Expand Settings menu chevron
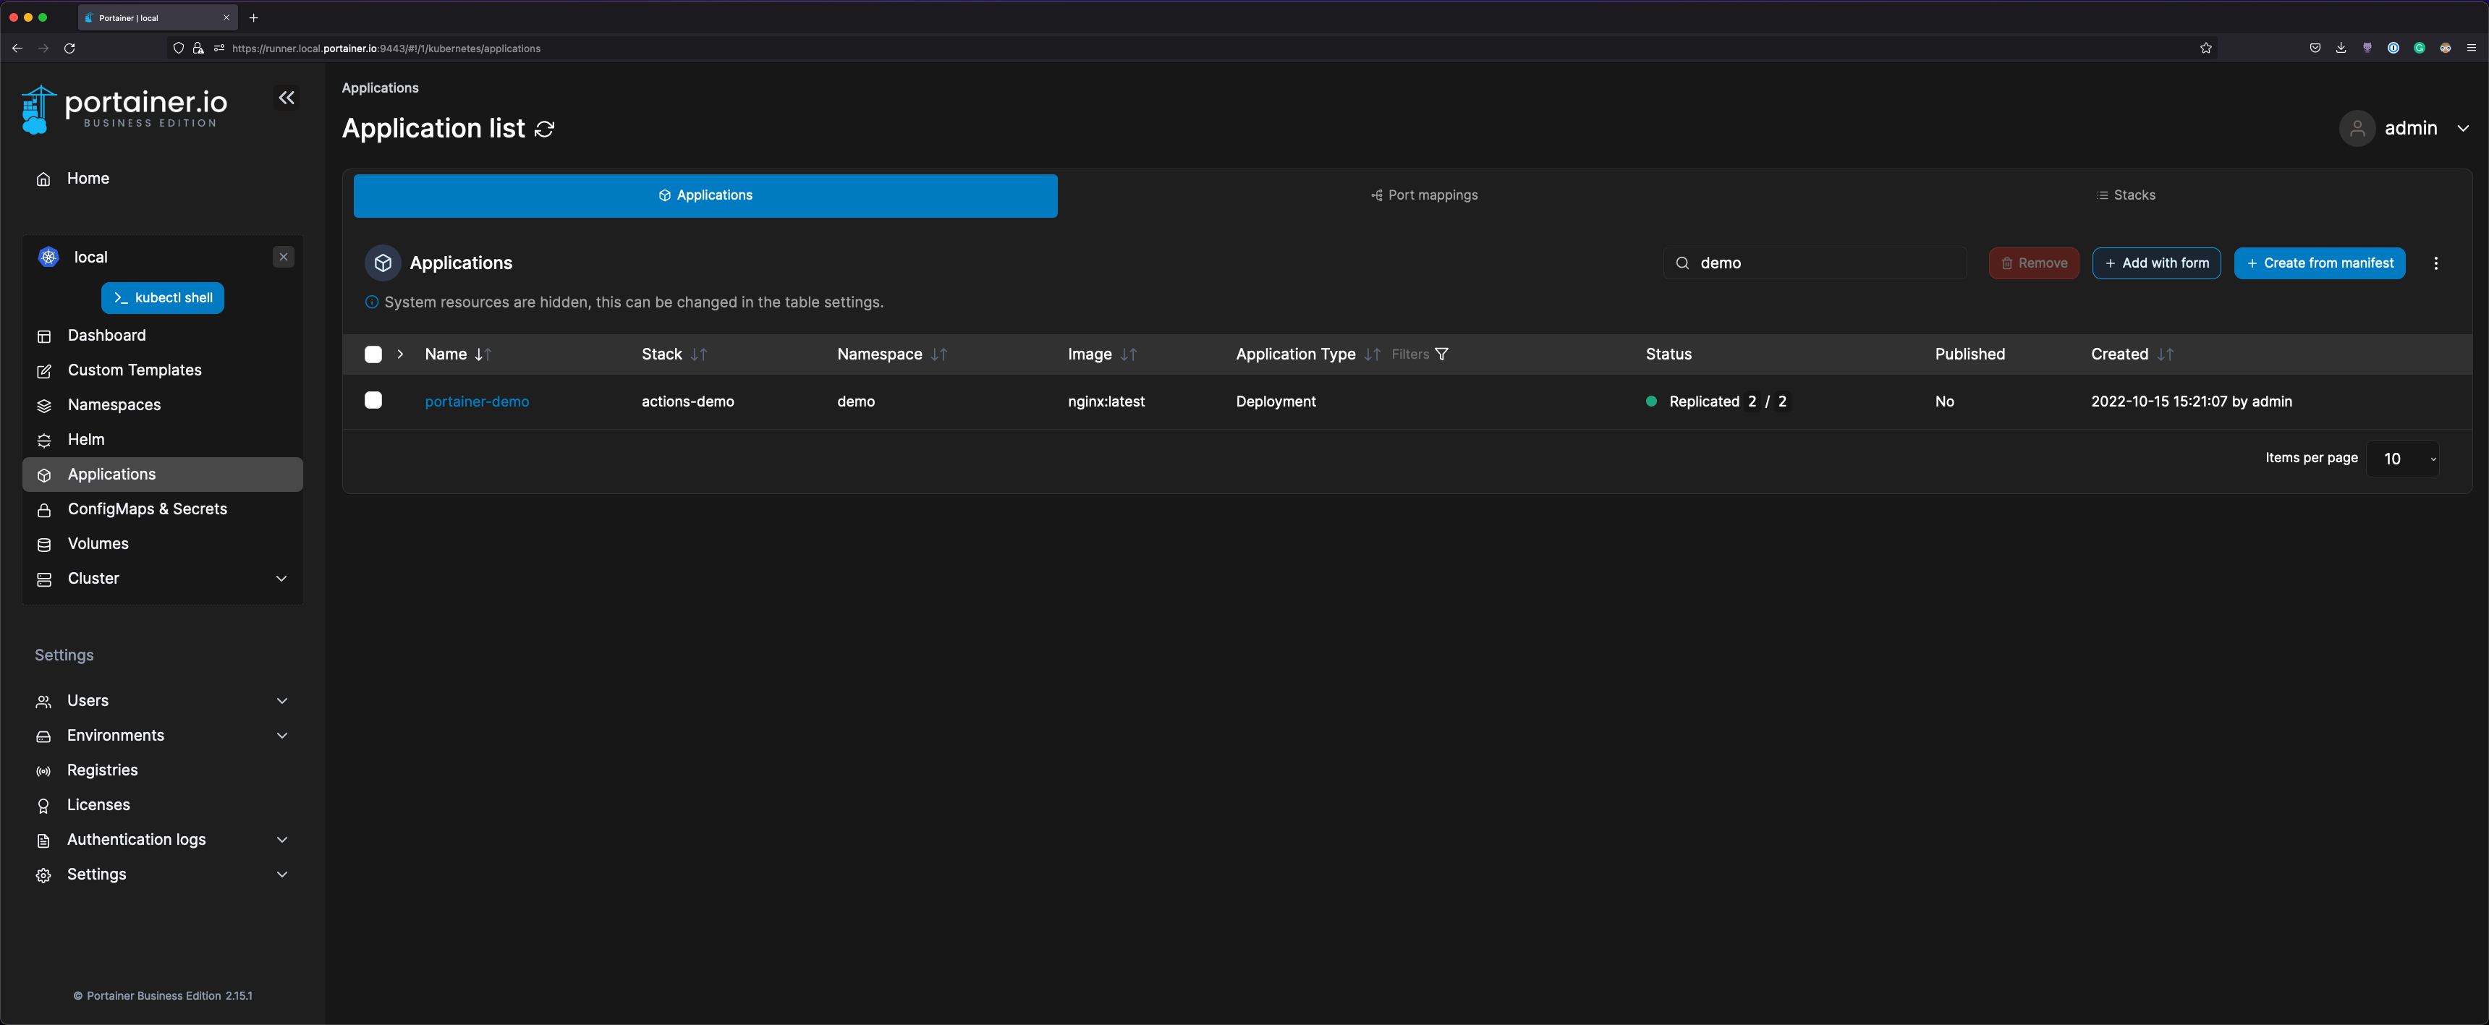 (282, 875)
